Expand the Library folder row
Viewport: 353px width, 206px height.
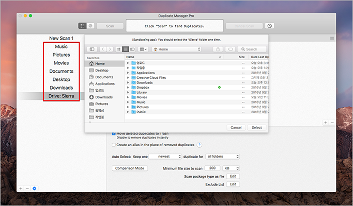128,92
